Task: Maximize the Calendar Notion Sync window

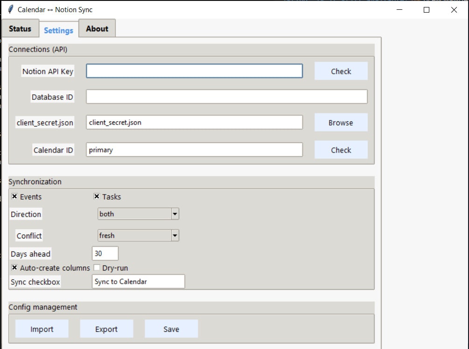Action: (427, 10)
